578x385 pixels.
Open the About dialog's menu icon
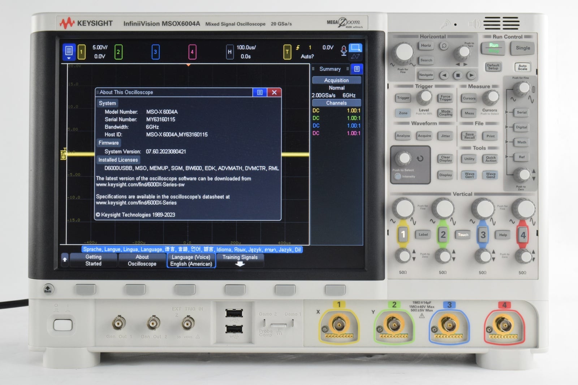pyautogui.click(x=260, y=92)
